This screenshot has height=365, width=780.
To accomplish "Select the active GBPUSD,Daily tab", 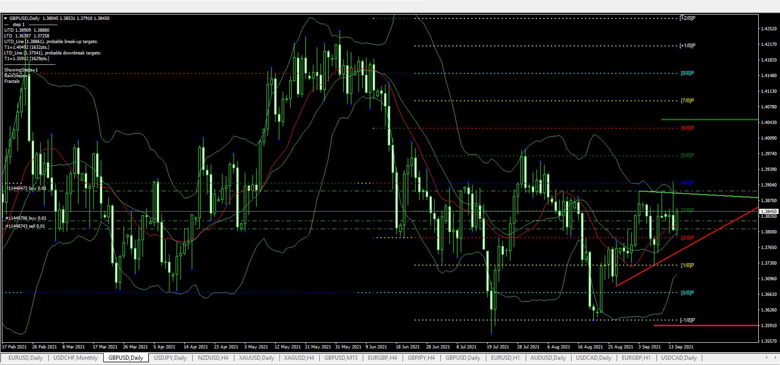I will (x=126, y=358).
